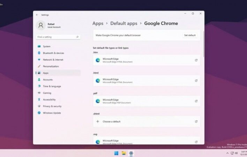This screenshot has width=247, height=157.
Task: Click the back arrow in Settings
Action: (x=37, y=15)
